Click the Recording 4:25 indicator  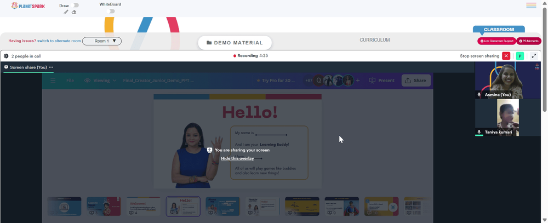tap(250, 55)
